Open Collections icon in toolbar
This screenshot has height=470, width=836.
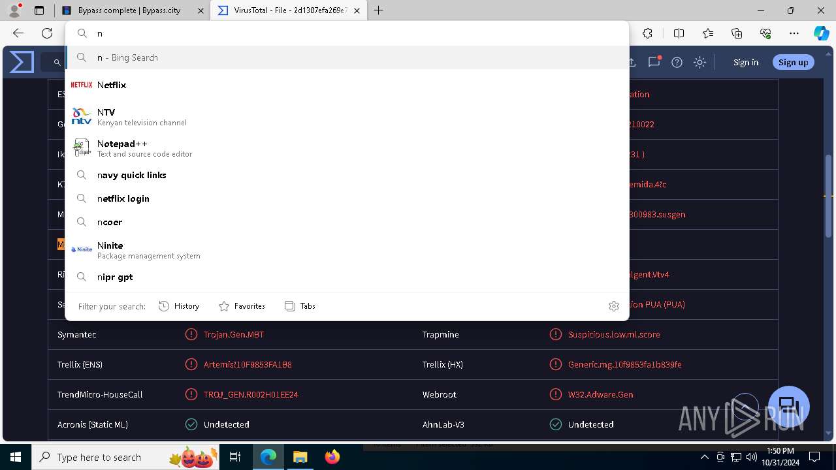pyautogui.click(x=737, y=33)
